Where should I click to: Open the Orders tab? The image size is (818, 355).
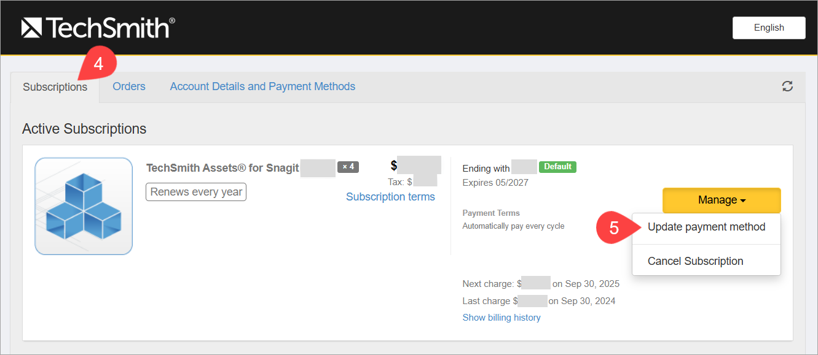[129, 86]
